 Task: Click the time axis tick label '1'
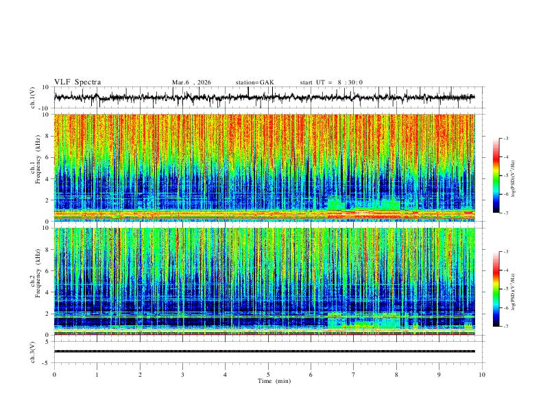(97, 375)
